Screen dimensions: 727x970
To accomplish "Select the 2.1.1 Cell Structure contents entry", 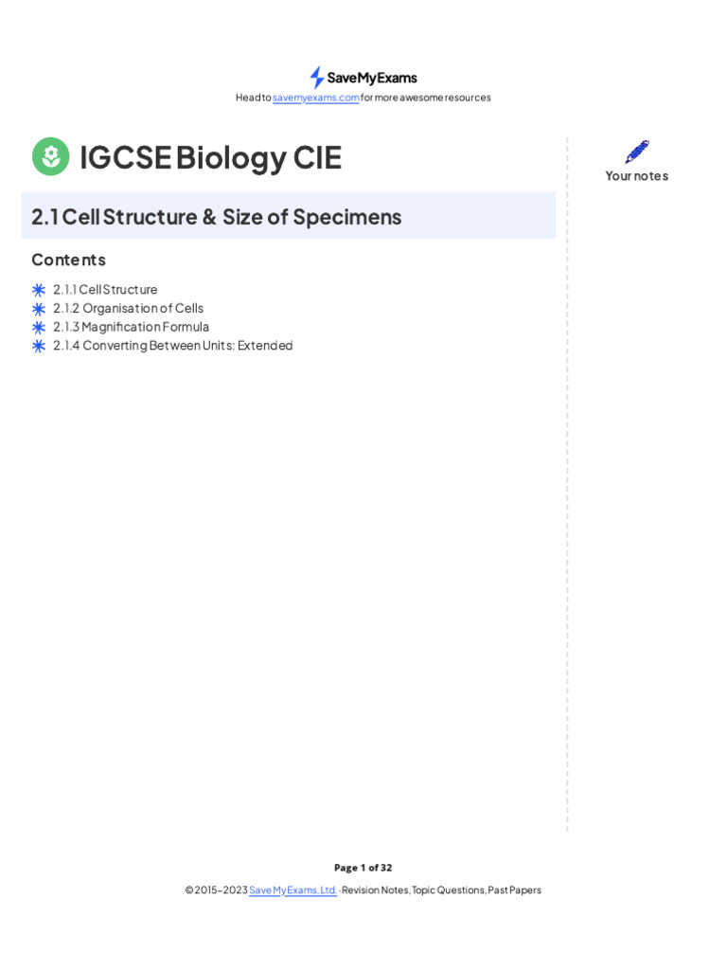I will pos(105,290).
